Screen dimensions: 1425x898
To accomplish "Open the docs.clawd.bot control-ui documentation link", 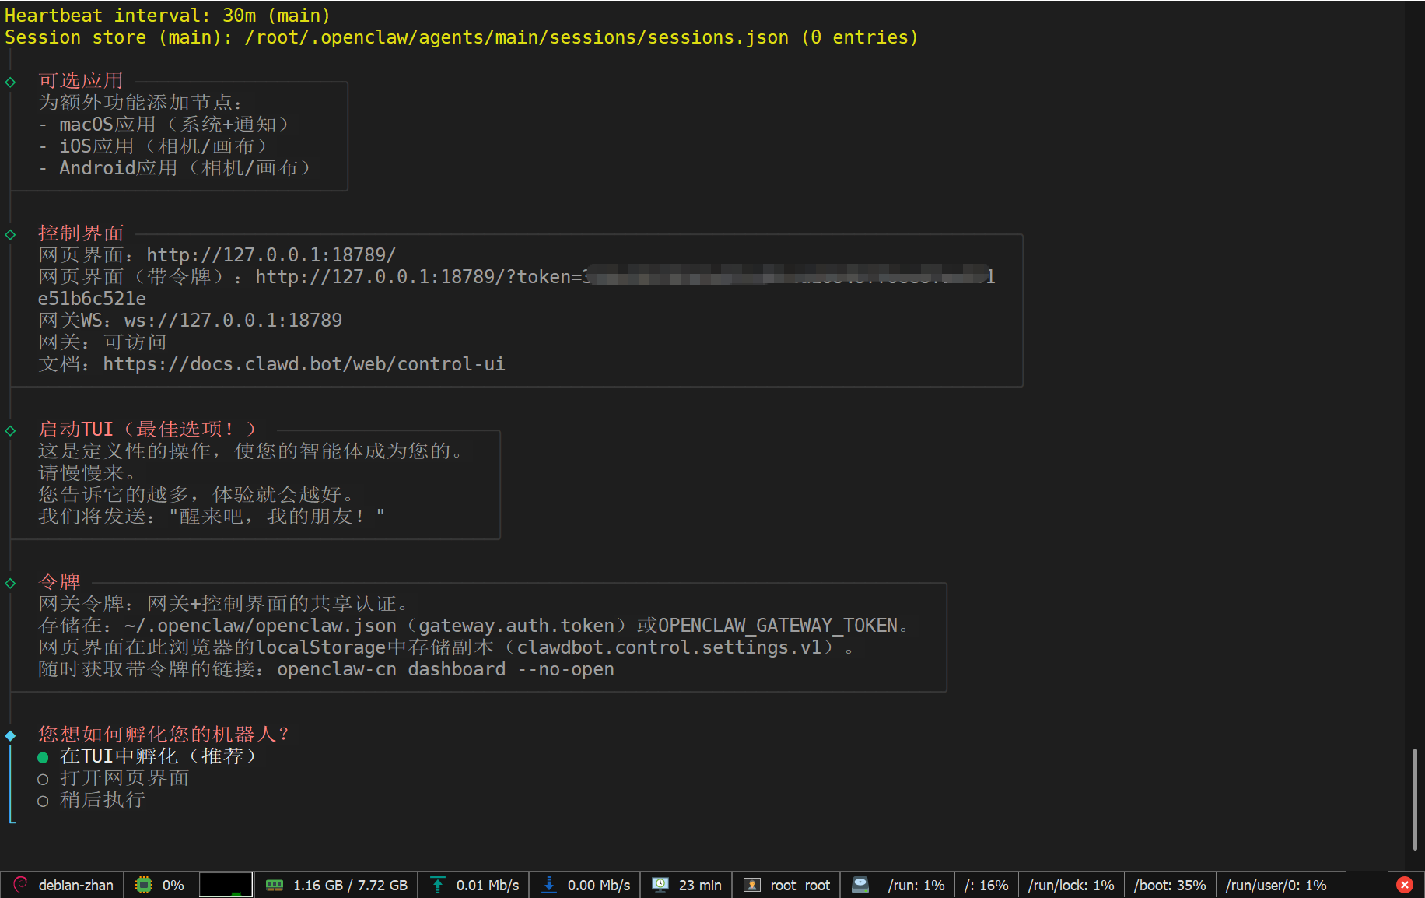I will pyautogui.click(x=303, y=364).
